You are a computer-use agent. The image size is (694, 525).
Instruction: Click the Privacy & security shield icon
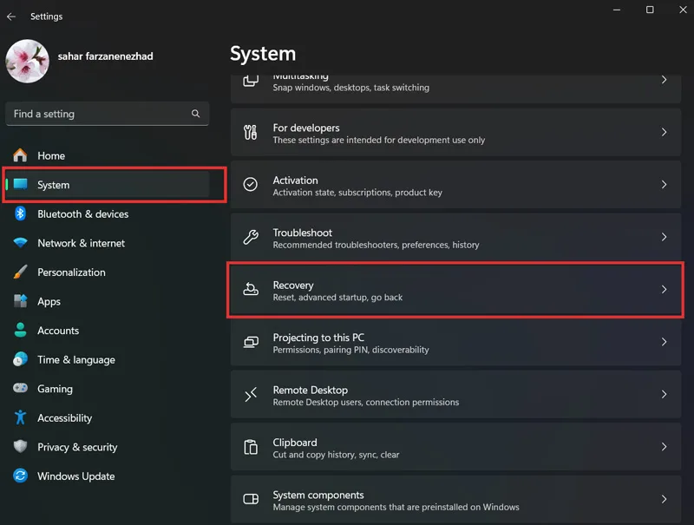click(20, 446)
